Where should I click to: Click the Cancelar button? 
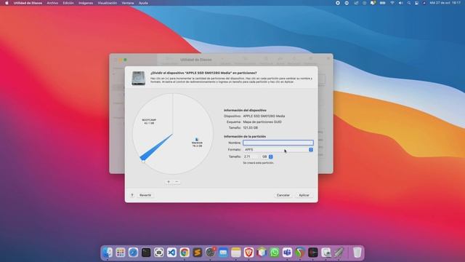point(283,195)
